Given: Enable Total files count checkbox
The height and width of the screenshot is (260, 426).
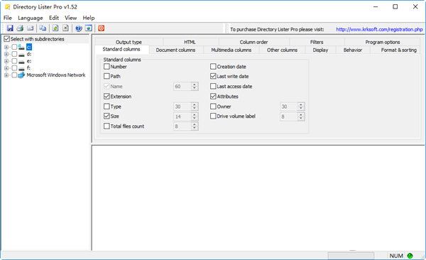Looking at the screenshot, I should (x=106, y=126).
